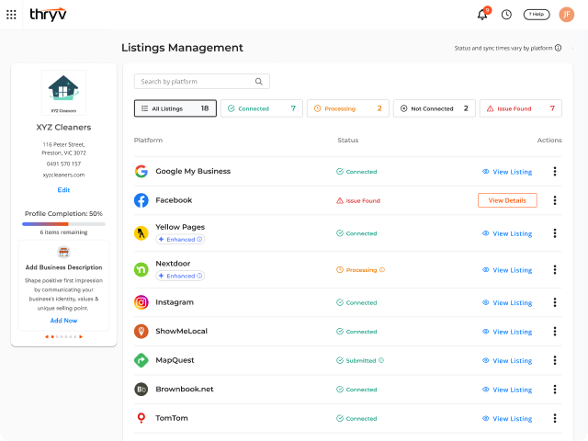Screen dimensions: 588x441
Task: Open the apps grid menu icon
Action: click(11, 15)
